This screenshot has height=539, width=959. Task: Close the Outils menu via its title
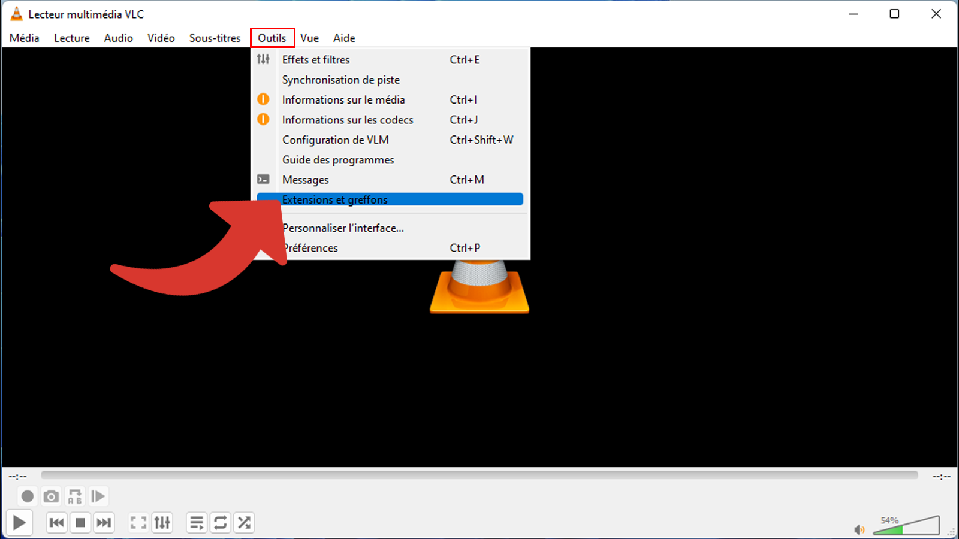click(x=272, y=38)
